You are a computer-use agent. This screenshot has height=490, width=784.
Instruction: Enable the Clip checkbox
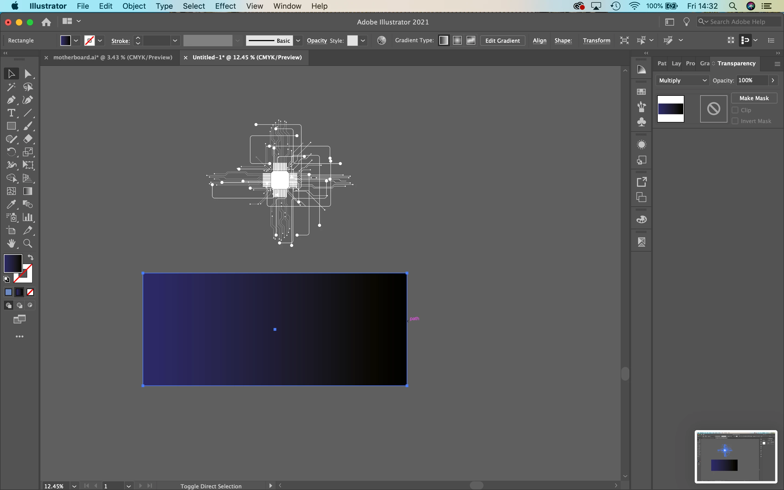pyautogui.click(x=735, y=110)
